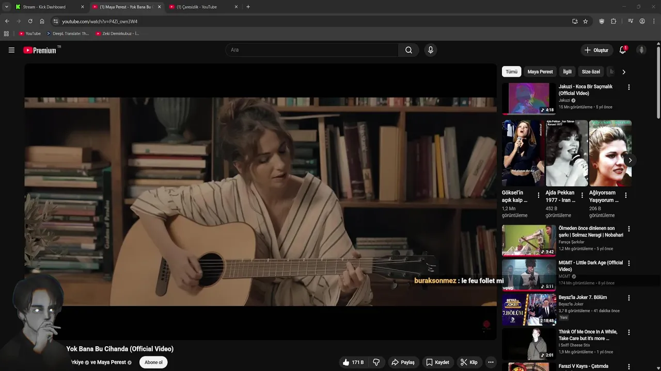The image size is (661, 371).
Task: Open the Jakuzi - Koca Bir Saçmalık thumbnail
Action: coord(529,98)
